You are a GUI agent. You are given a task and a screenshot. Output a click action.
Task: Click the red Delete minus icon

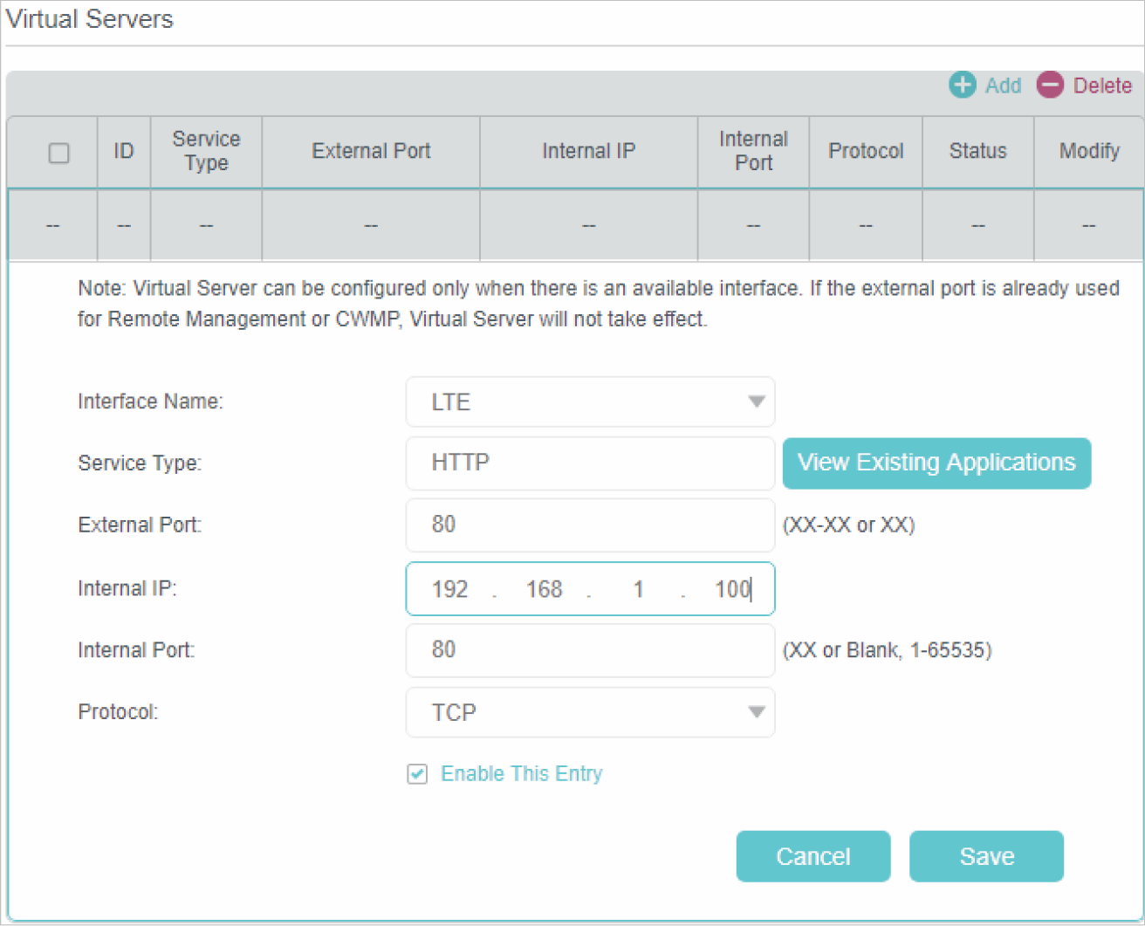click(1050, 86)
